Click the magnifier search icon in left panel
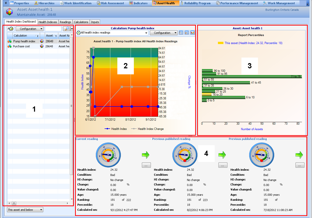 (x=66, y=29)
